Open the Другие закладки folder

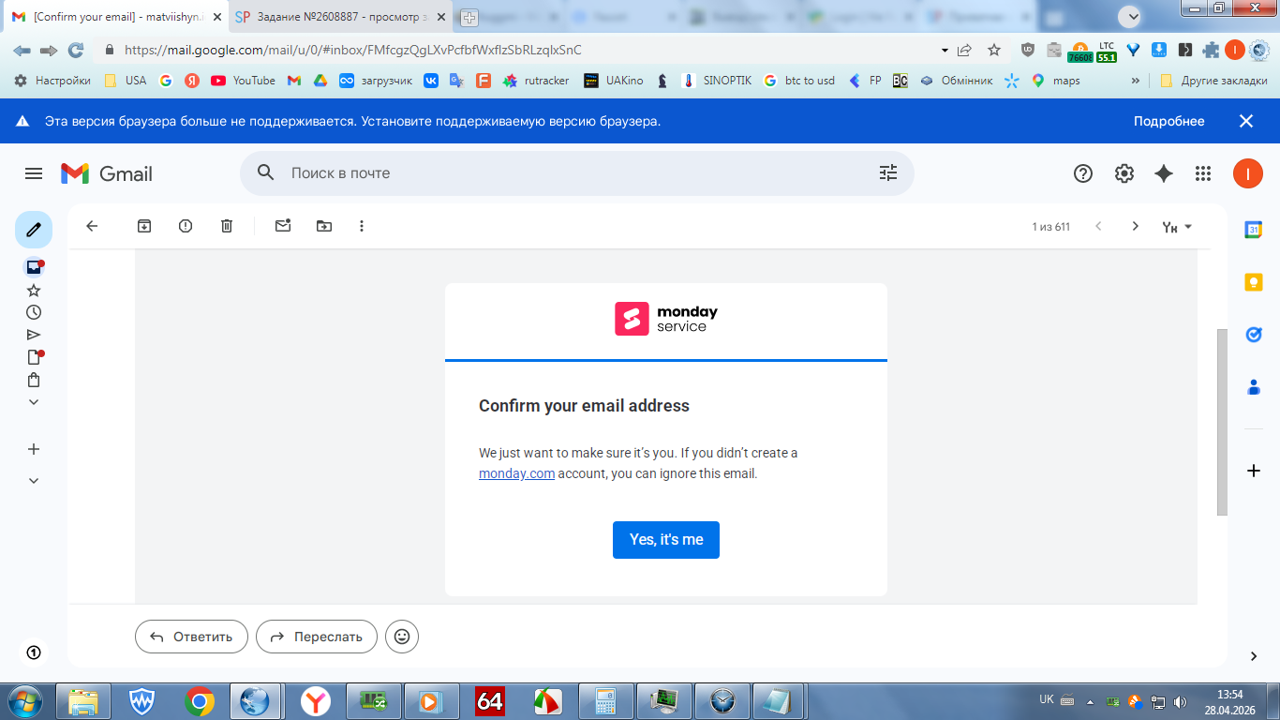1213,81
